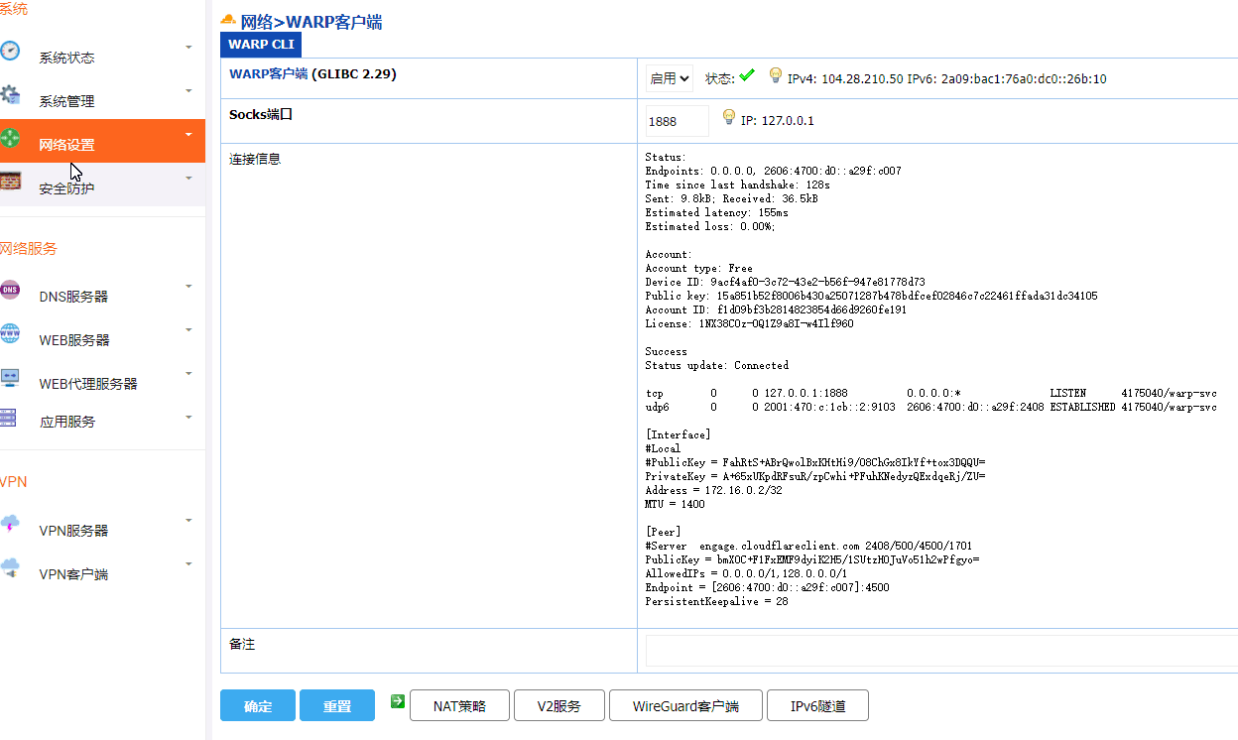Expand the VPN客户端 menu arrow

pos(188,564)
